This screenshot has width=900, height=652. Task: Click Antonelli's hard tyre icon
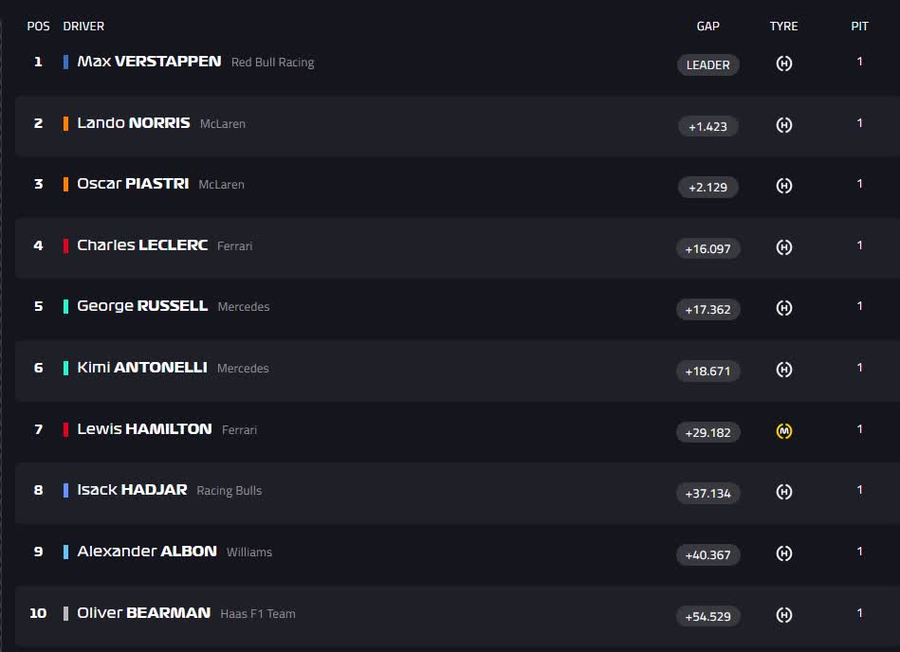tap(783, 370)
